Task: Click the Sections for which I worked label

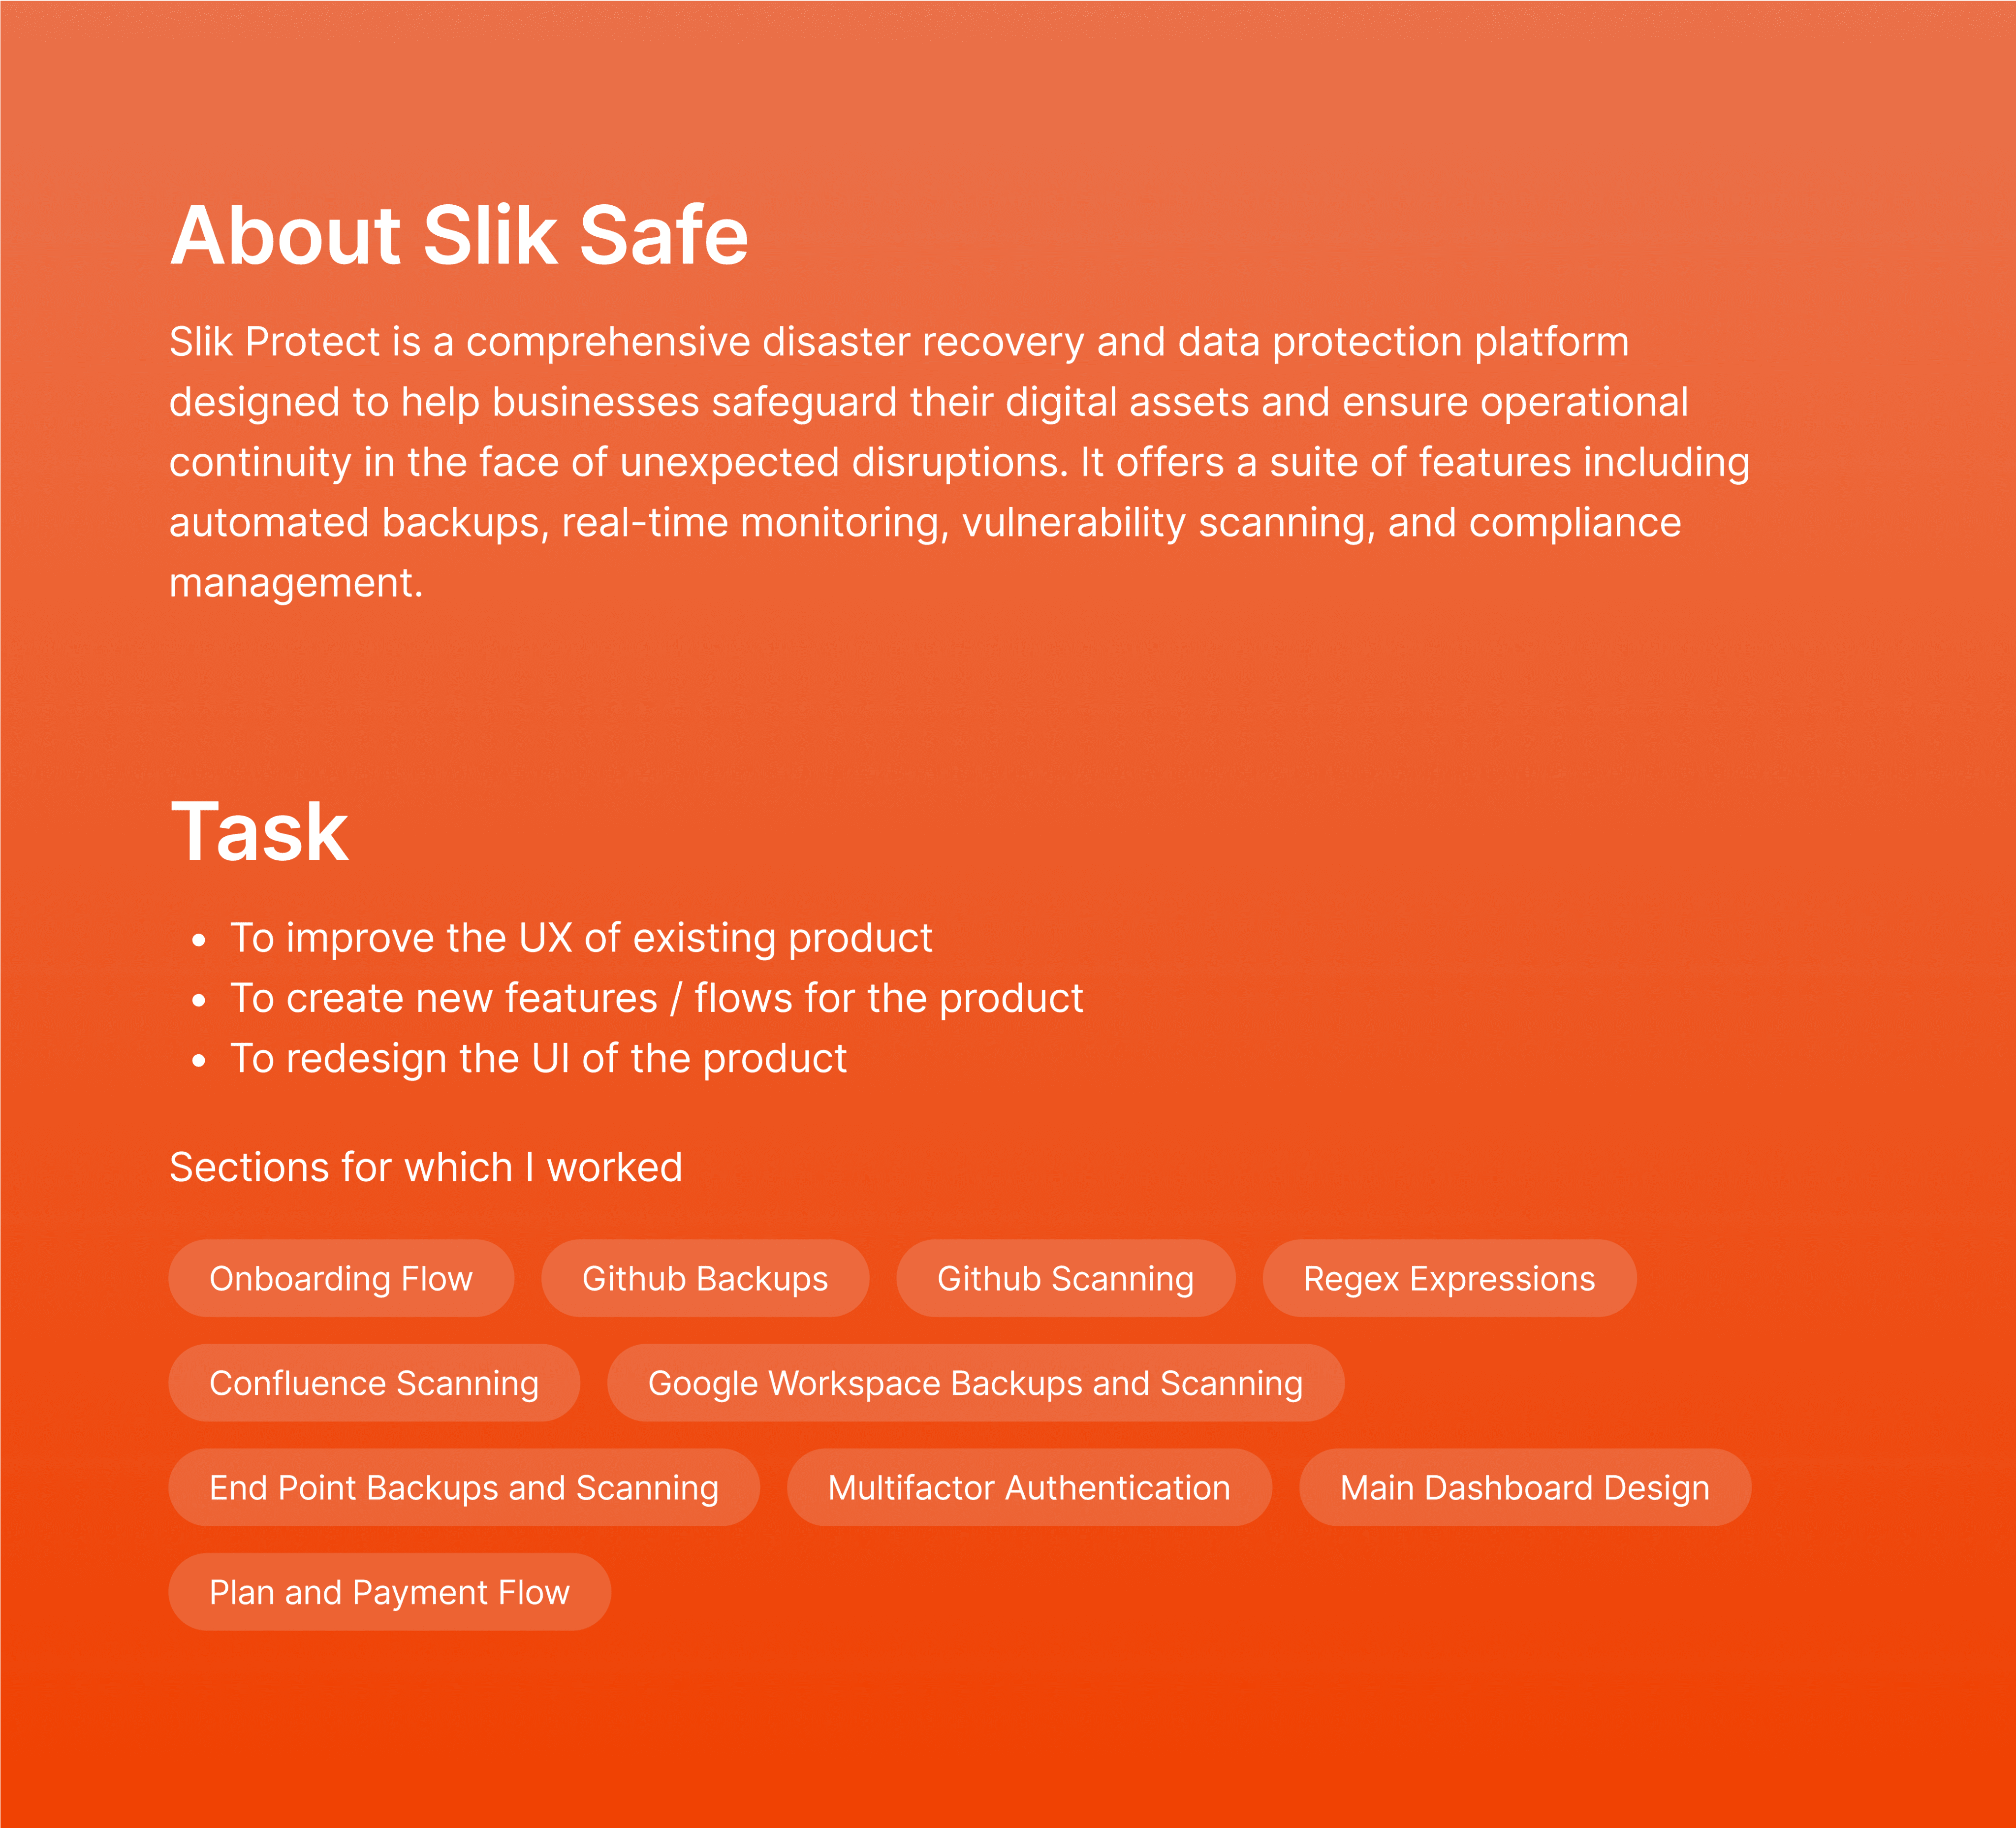Action: [426, 1167]
